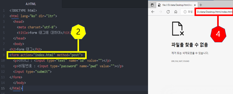Click the opening <body> tag line
The image size is (233, 94).
click(x=19, y=44)
